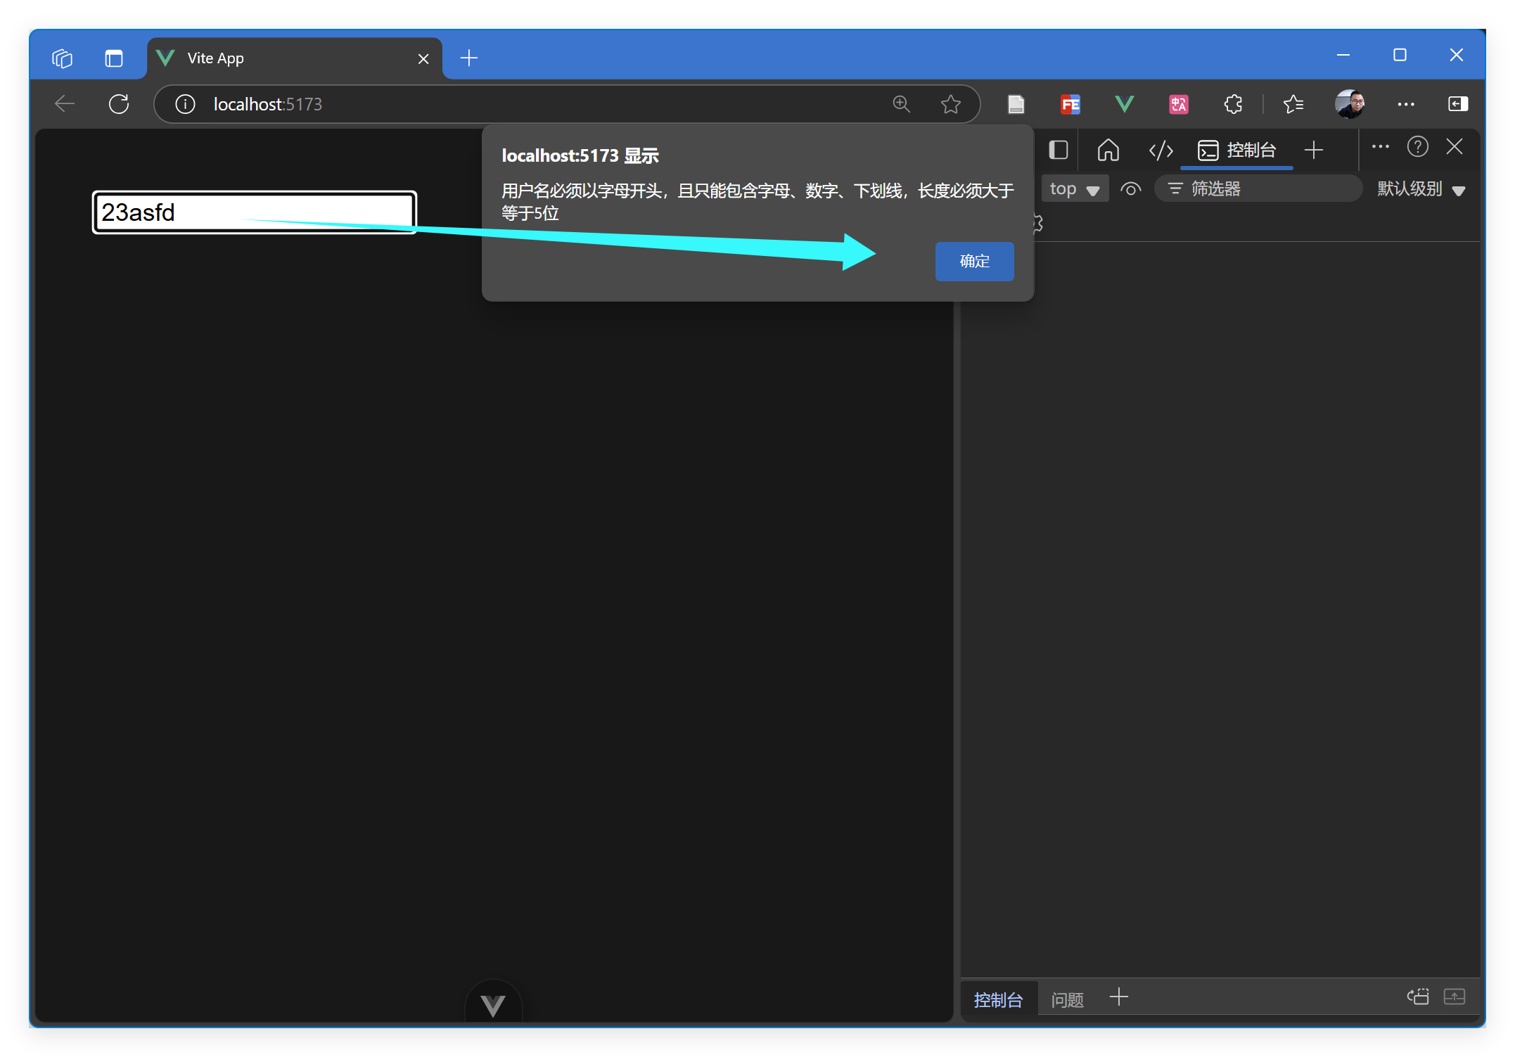Expand the 默认级别 log level dropdown
This screenshot has width=1515, height=1057.
coord(1421,188)
